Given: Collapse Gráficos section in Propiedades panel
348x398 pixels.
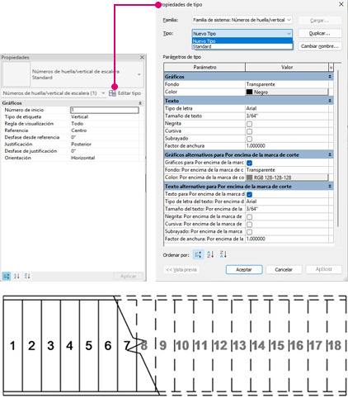Looking at the screenshot, I should pyautogui.click(x=140, y=103).
